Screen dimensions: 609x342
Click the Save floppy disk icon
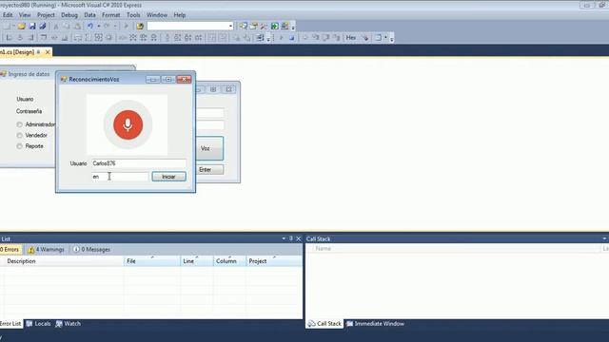coord(32,27)
